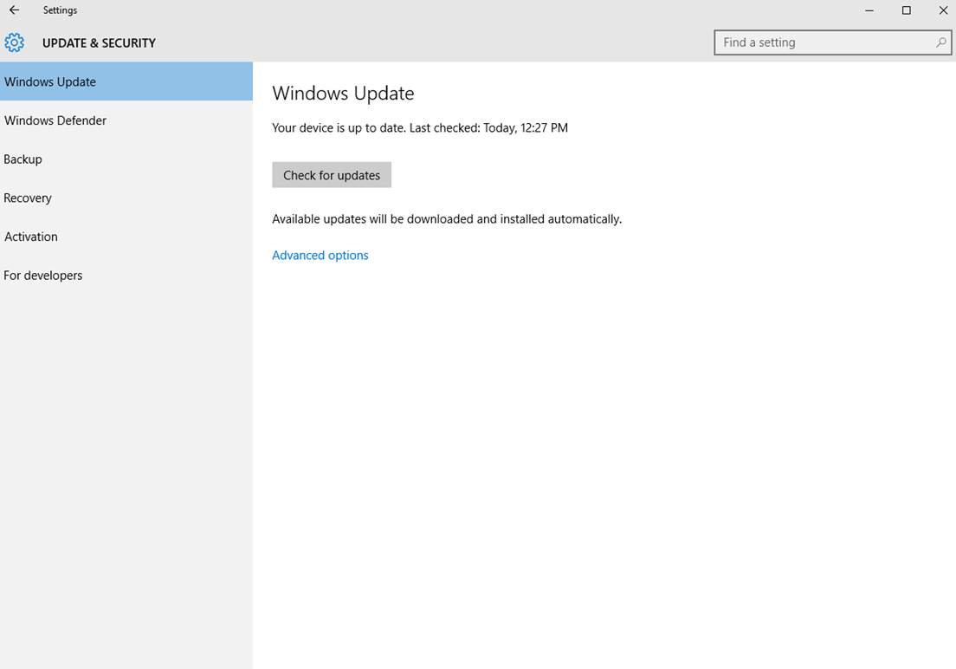Image resolution: width=956 pixels, height=669 pixels.
Task: Switch to the Recovery section
Action: pyautogui.click(x=126, y=198)
